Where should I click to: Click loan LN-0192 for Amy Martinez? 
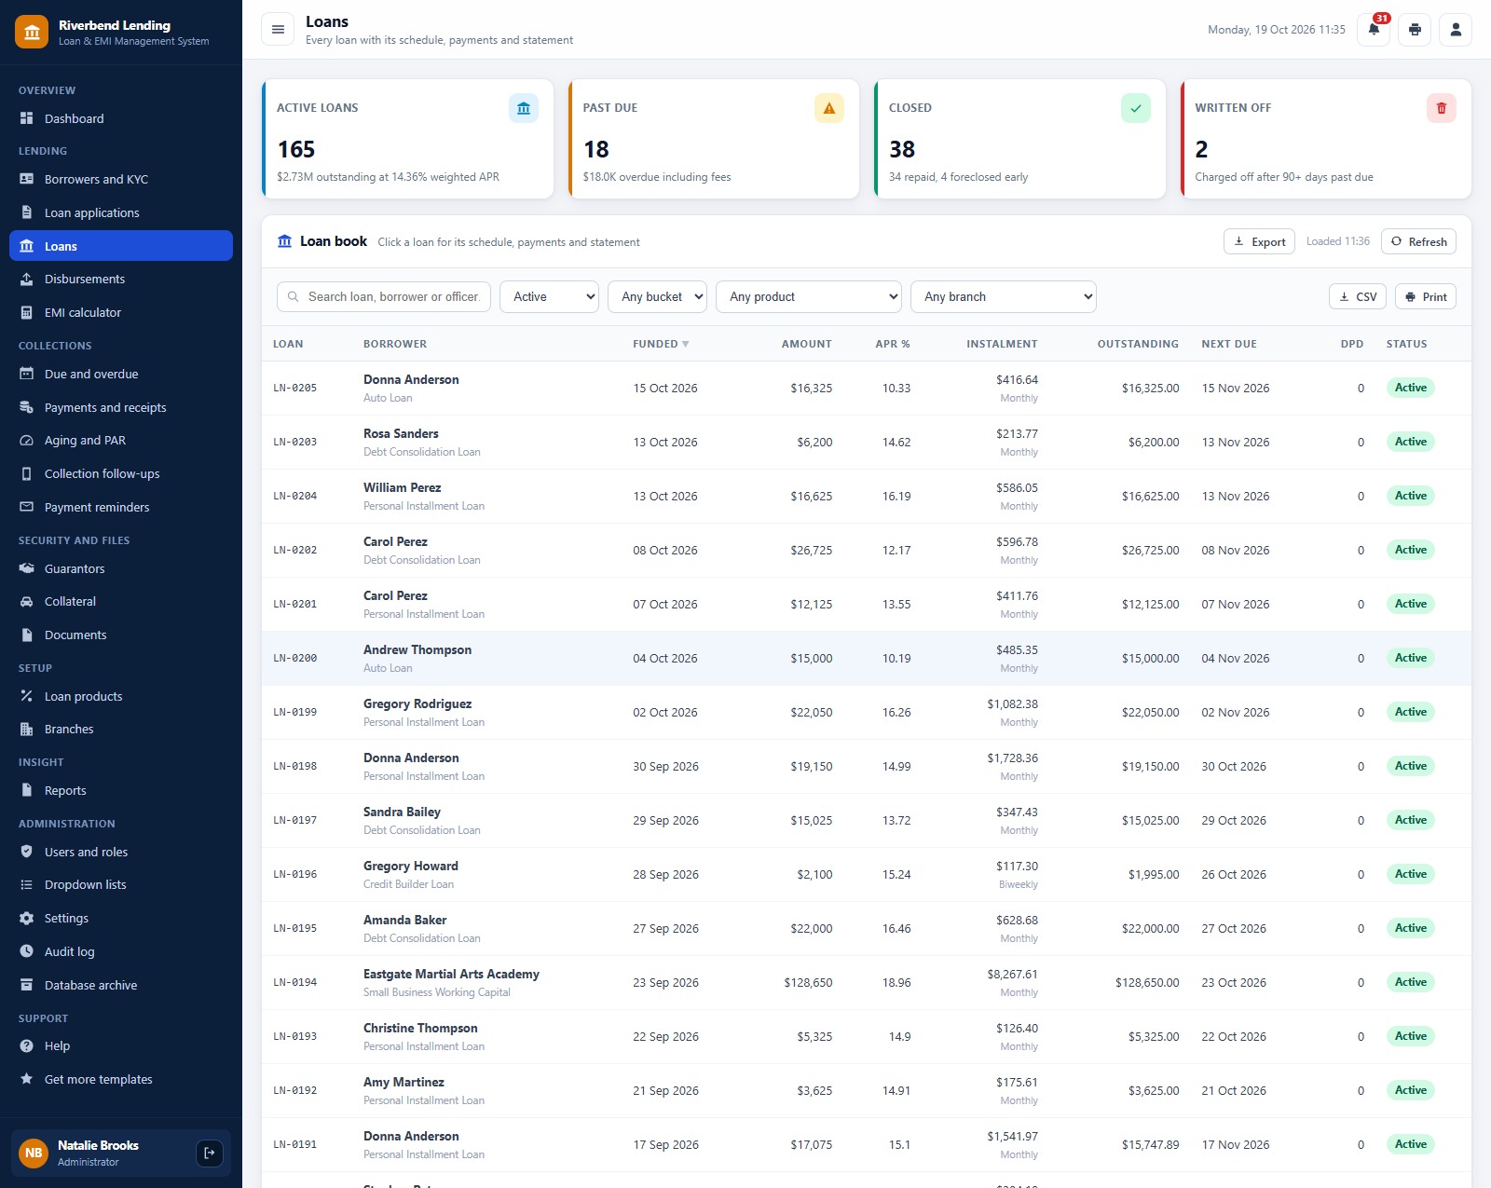[294, 1090]
